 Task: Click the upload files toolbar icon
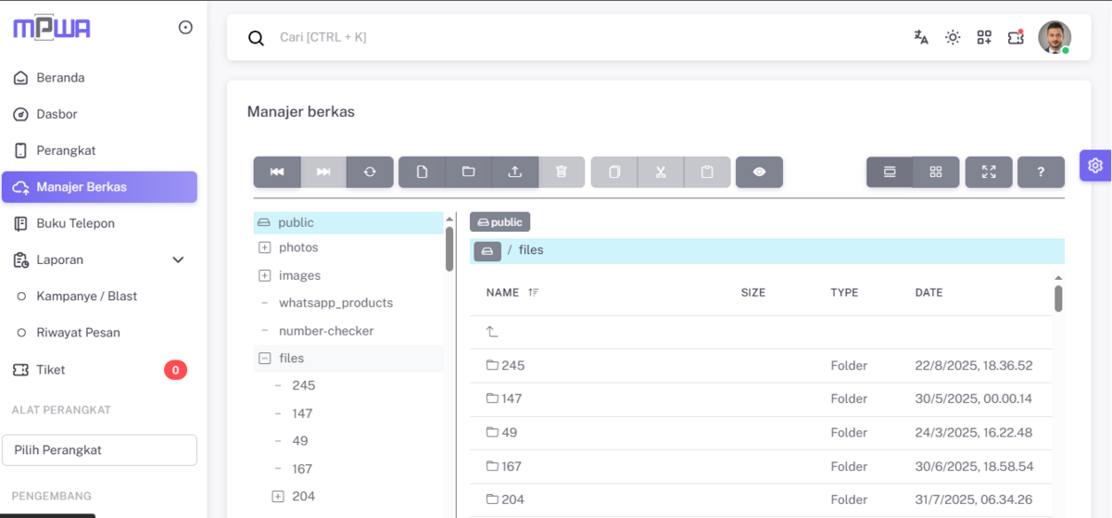tap(515, 172)
